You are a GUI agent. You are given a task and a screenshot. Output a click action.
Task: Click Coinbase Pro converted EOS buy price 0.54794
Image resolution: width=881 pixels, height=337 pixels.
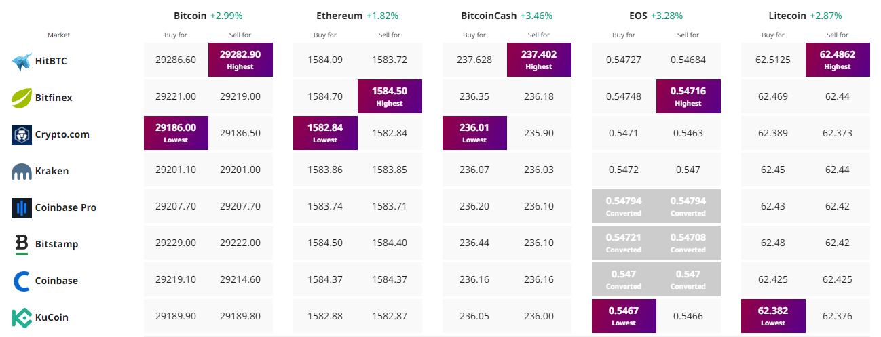pyautogui.click(x=624, y=206)
